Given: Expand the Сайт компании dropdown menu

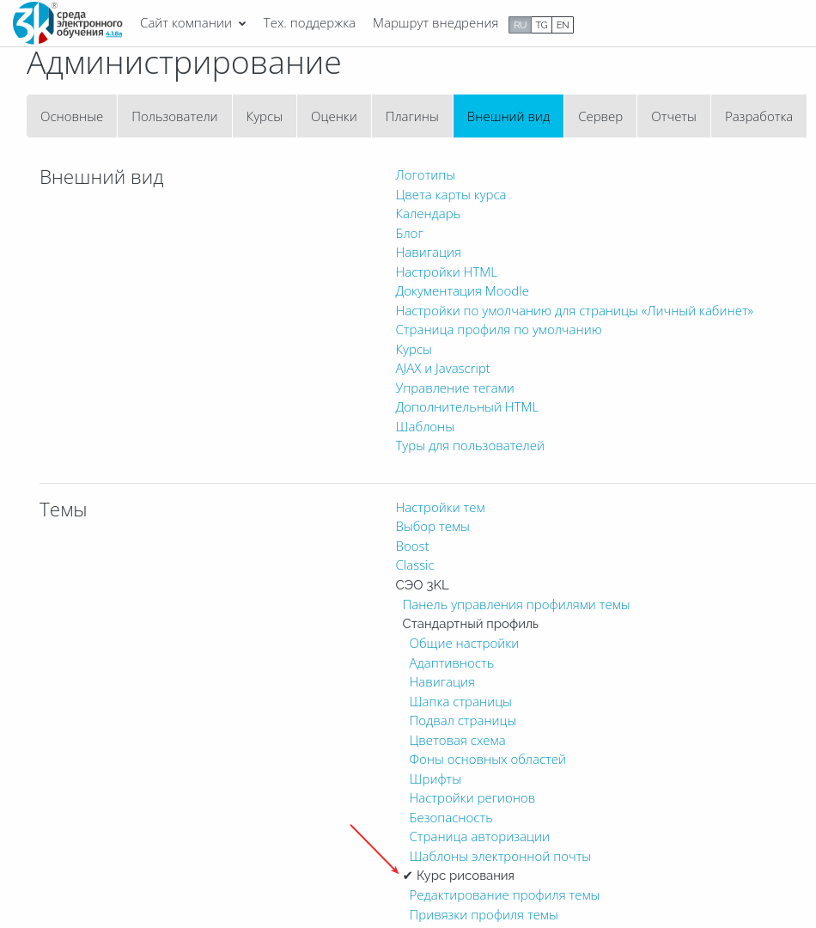Looking at the screenshot, I should coord(193,23).
